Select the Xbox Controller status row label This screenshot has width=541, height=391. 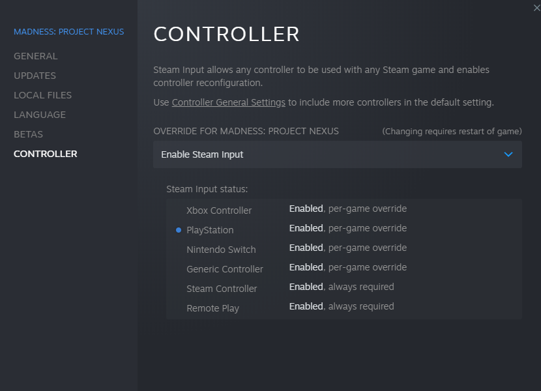[219, 210]
